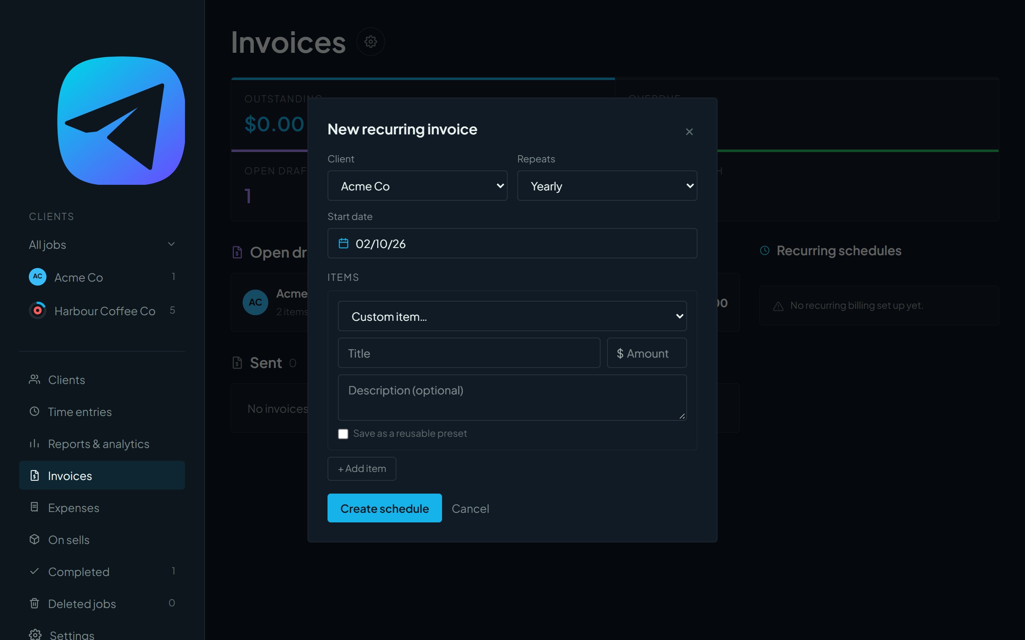Click the Description (optional) text area
Screen dimensions: 1025x640
(x=512, y=398)
